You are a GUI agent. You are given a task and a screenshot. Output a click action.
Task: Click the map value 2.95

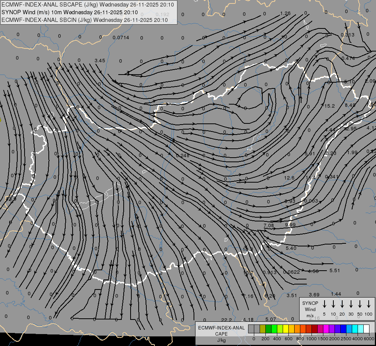point(351,129)
